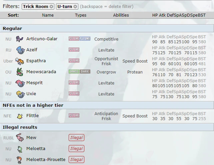The image size is (214, 165).
Task: Click the Meloetta sprite icon
Action: coord(20,149)
